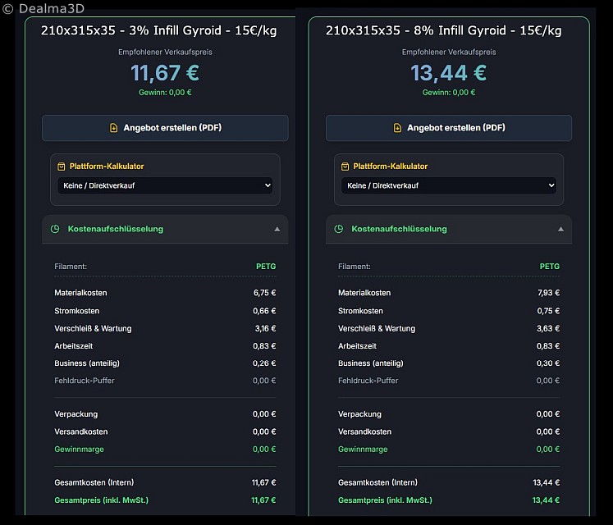Click the PDF document icon in the 3% Infill panel

pos(113,128)
